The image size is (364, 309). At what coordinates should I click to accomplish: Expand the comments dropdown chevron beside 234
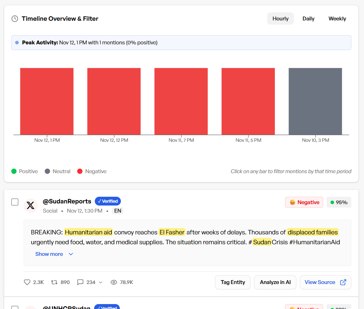point(101,282)
